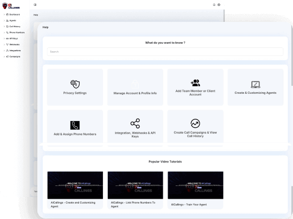The height and width of the screenshot is (219, 293).
Task: Open 'Add Team Member or Client Account' label
Action: (195, 93)
